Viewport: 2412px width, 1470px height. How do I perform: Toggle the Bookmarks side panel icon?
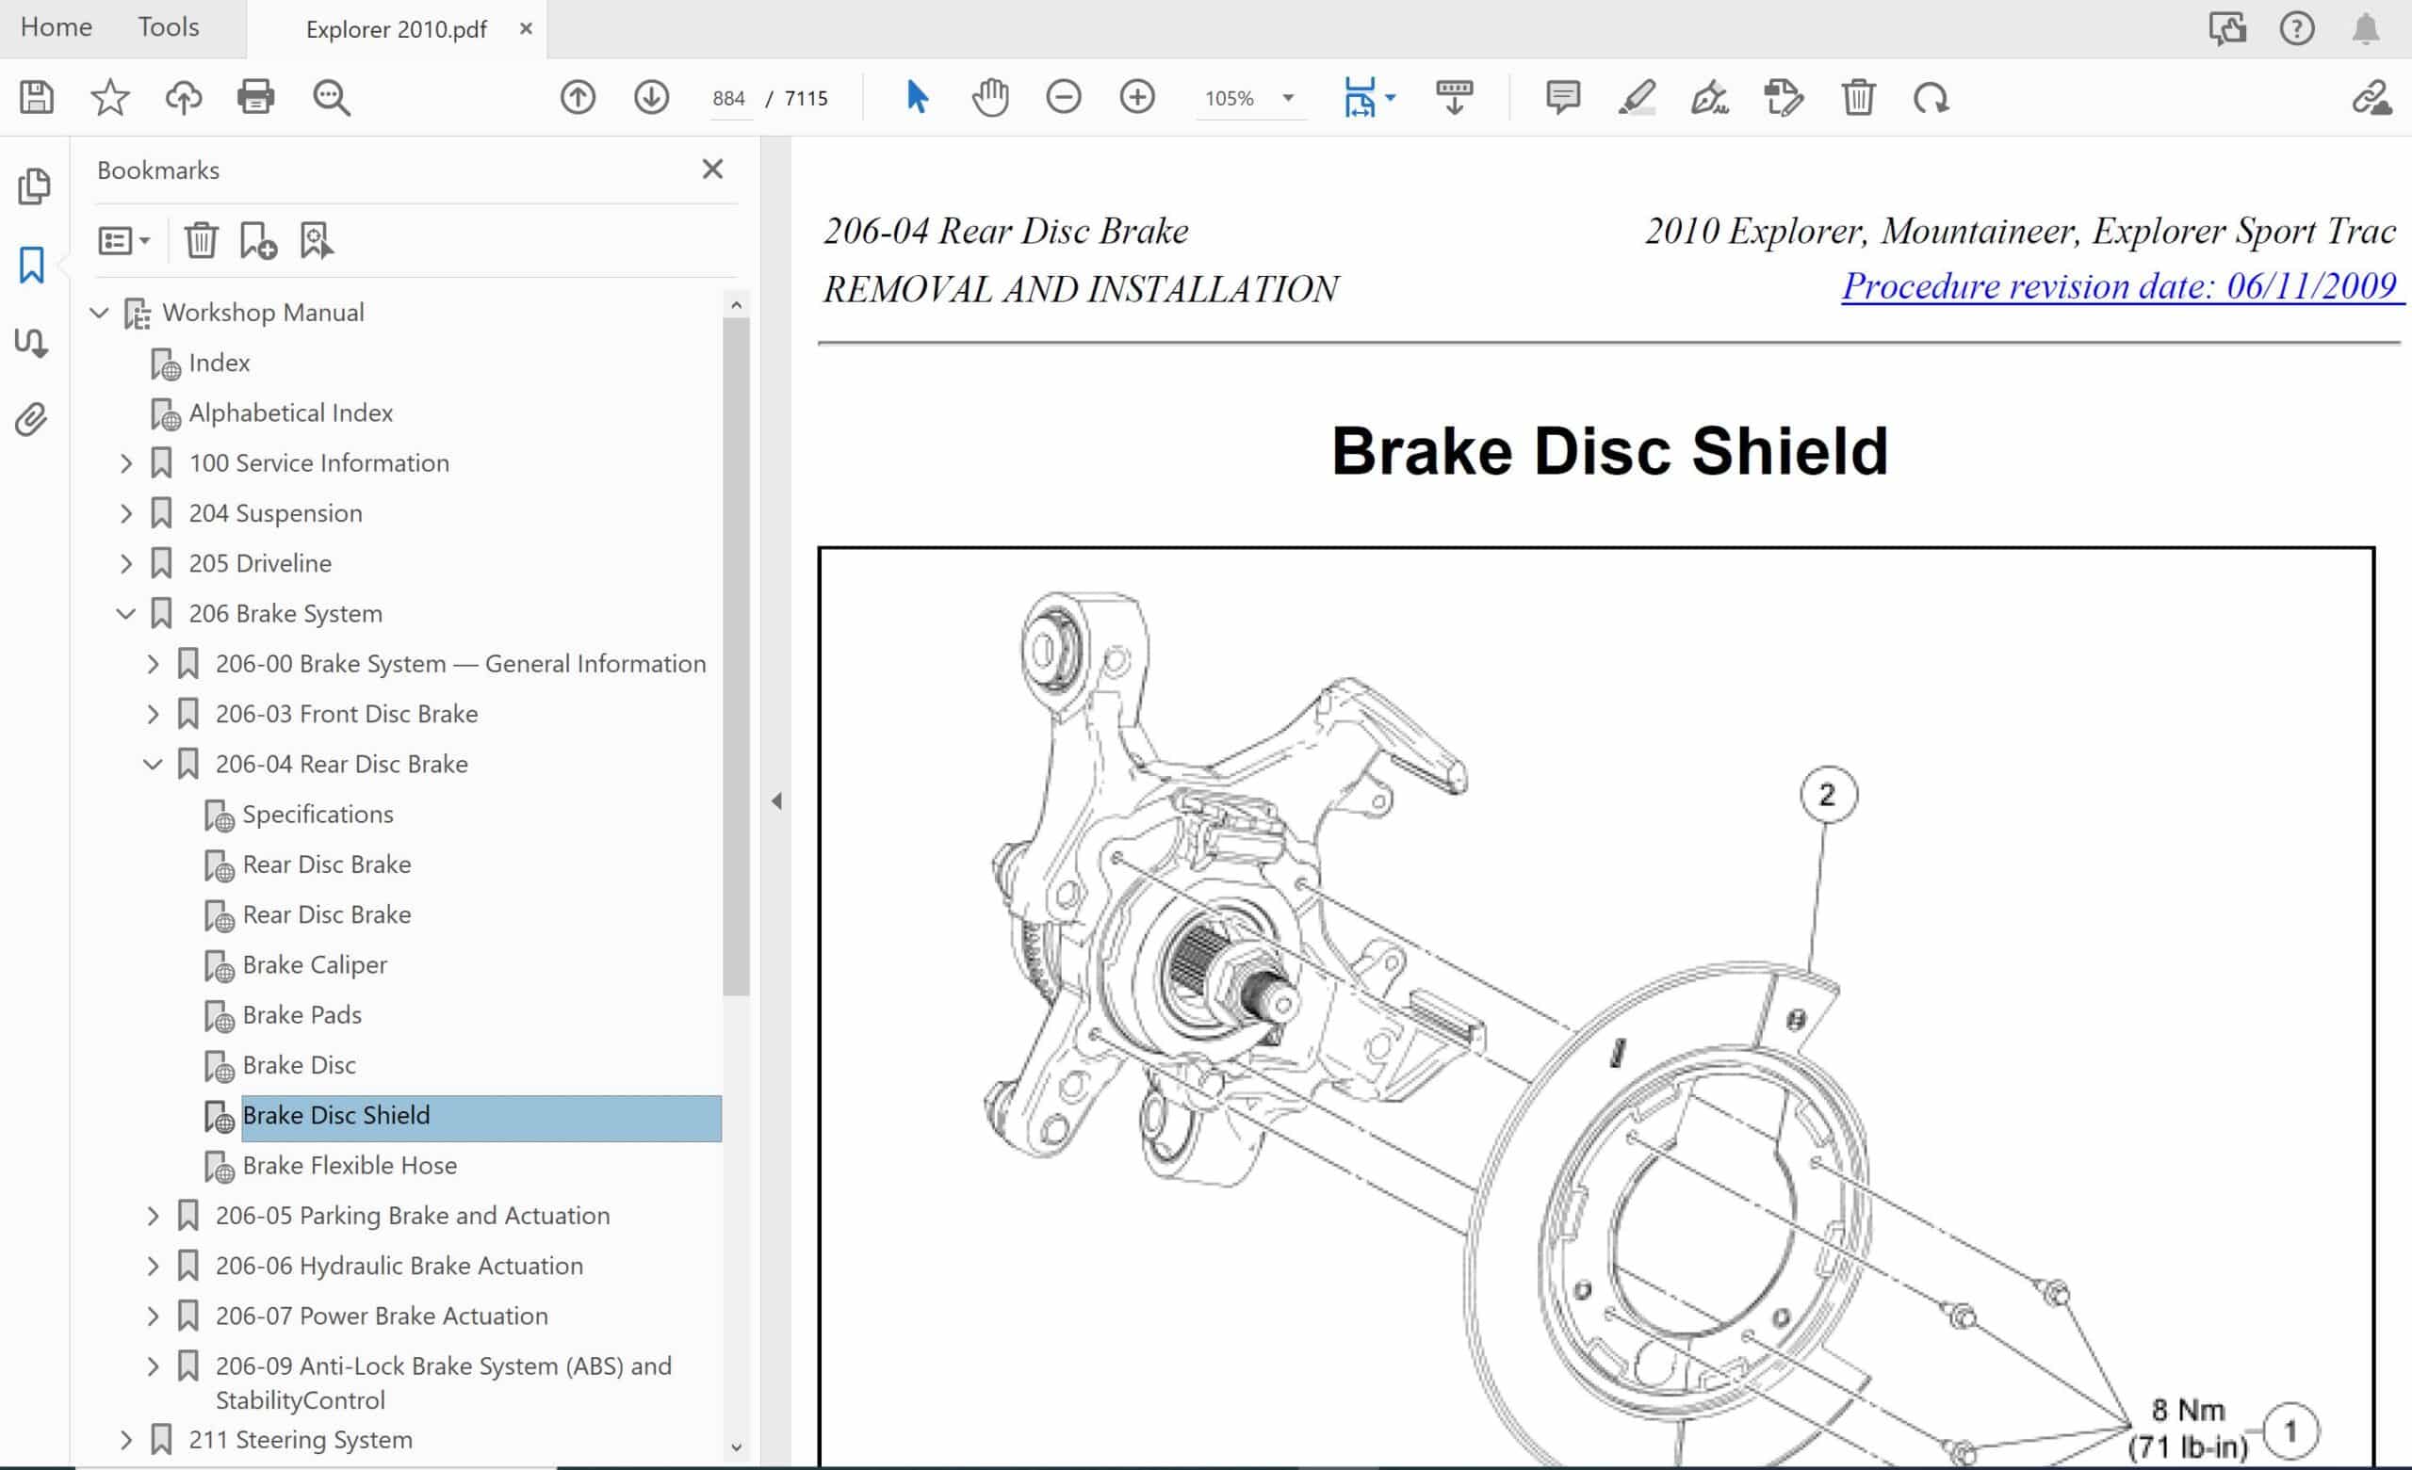pos(32,265)
